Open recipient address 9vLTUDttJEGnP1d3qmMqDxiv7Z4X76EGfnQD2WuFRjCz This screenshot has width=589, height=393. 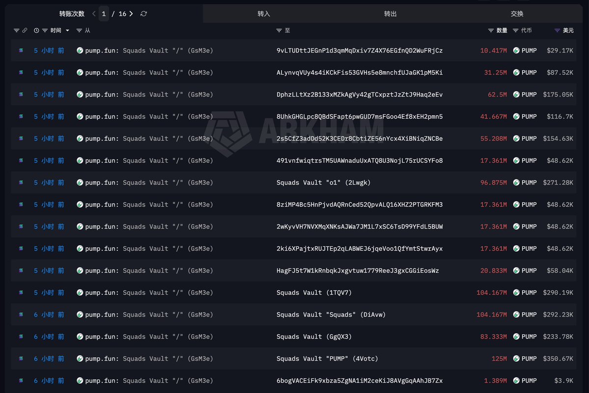(360, 50)
